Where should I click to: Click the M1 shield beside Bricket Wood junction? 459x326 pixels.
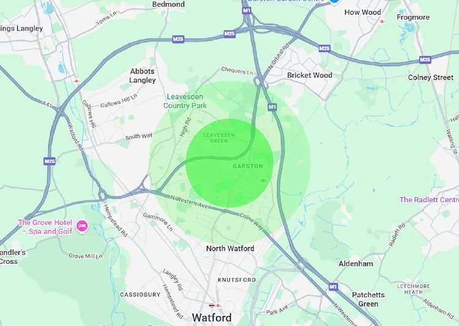(x=272, y=107)
